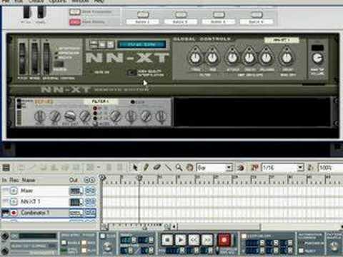343x257 pixels.
Task: Open the Create menu
Action: pos(36,1)
